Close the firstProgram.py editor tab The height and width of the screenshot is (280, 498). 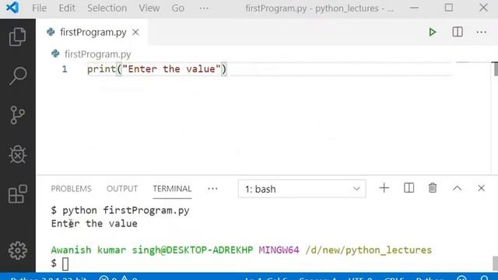[x=135, y=32]
